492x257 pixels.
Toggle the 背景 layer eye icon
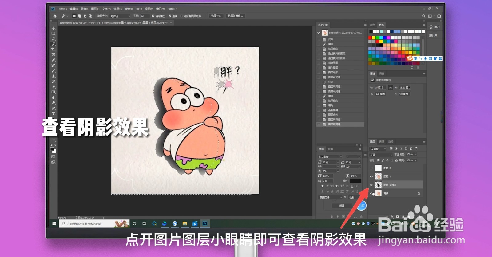tap(371, 193)
